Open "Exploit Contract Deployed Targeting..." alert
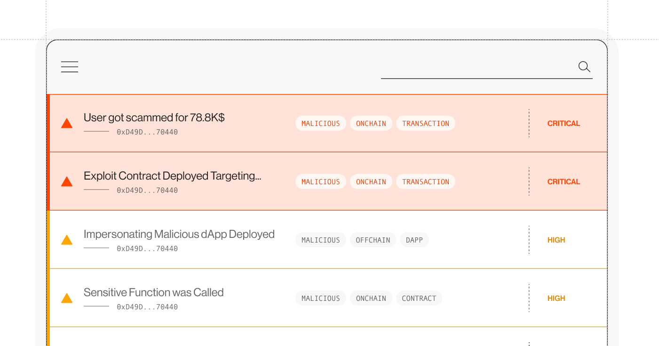This screenshot has width=659, height=346. (x=172, y=176)
